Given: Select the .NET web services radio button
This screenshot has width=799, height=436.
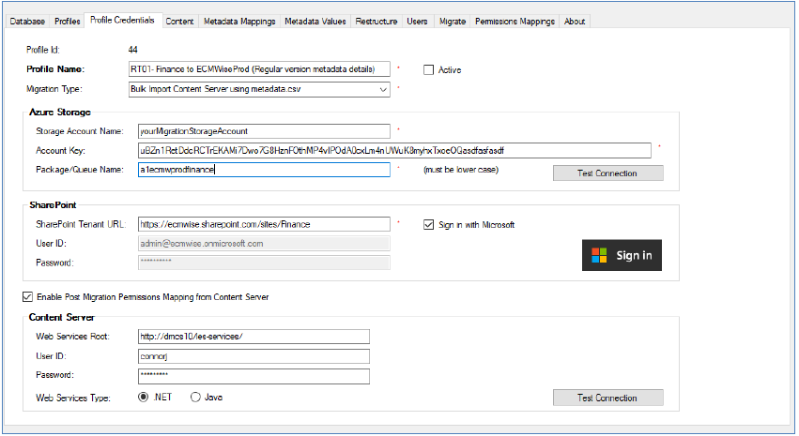Looking at the screenshot, I should pos(144,397).
